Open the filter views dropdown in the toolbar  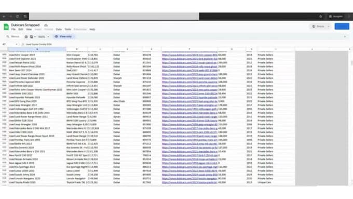[33, 37]
